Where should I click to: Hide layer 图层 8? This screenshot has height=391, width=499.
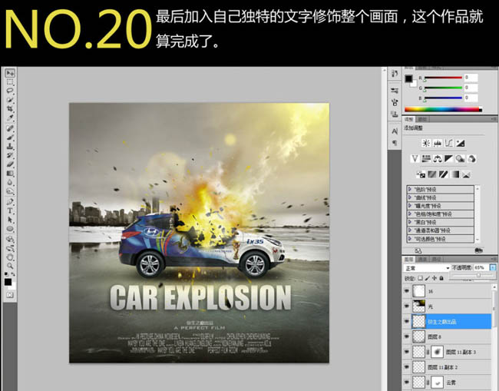(407, 336)
